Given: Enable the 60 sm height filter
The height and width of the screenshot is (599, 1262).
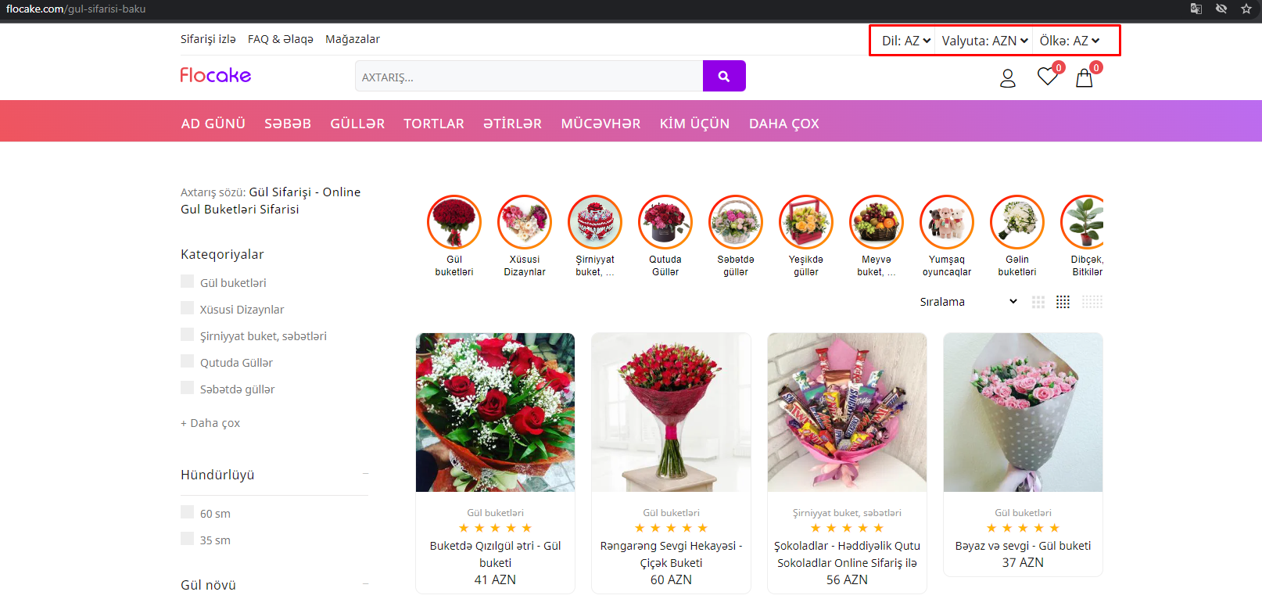Looking at the screenshot, I should coord(188,512).
